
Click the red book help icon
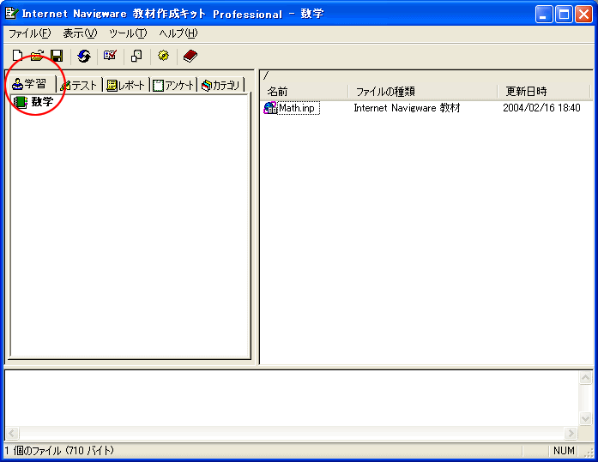click(x=190, y=56)
